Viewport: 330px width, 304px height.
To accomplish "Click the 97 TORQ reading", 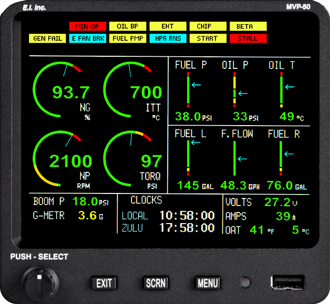I will [x=152, y=161].
